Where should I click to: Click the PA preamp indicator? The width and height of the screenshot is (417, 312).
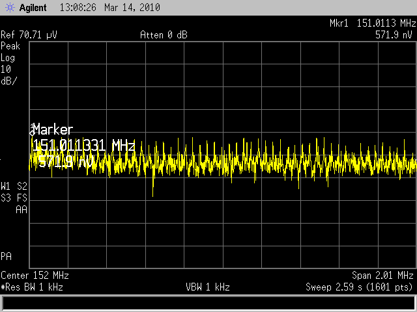(x=7, y=255)
